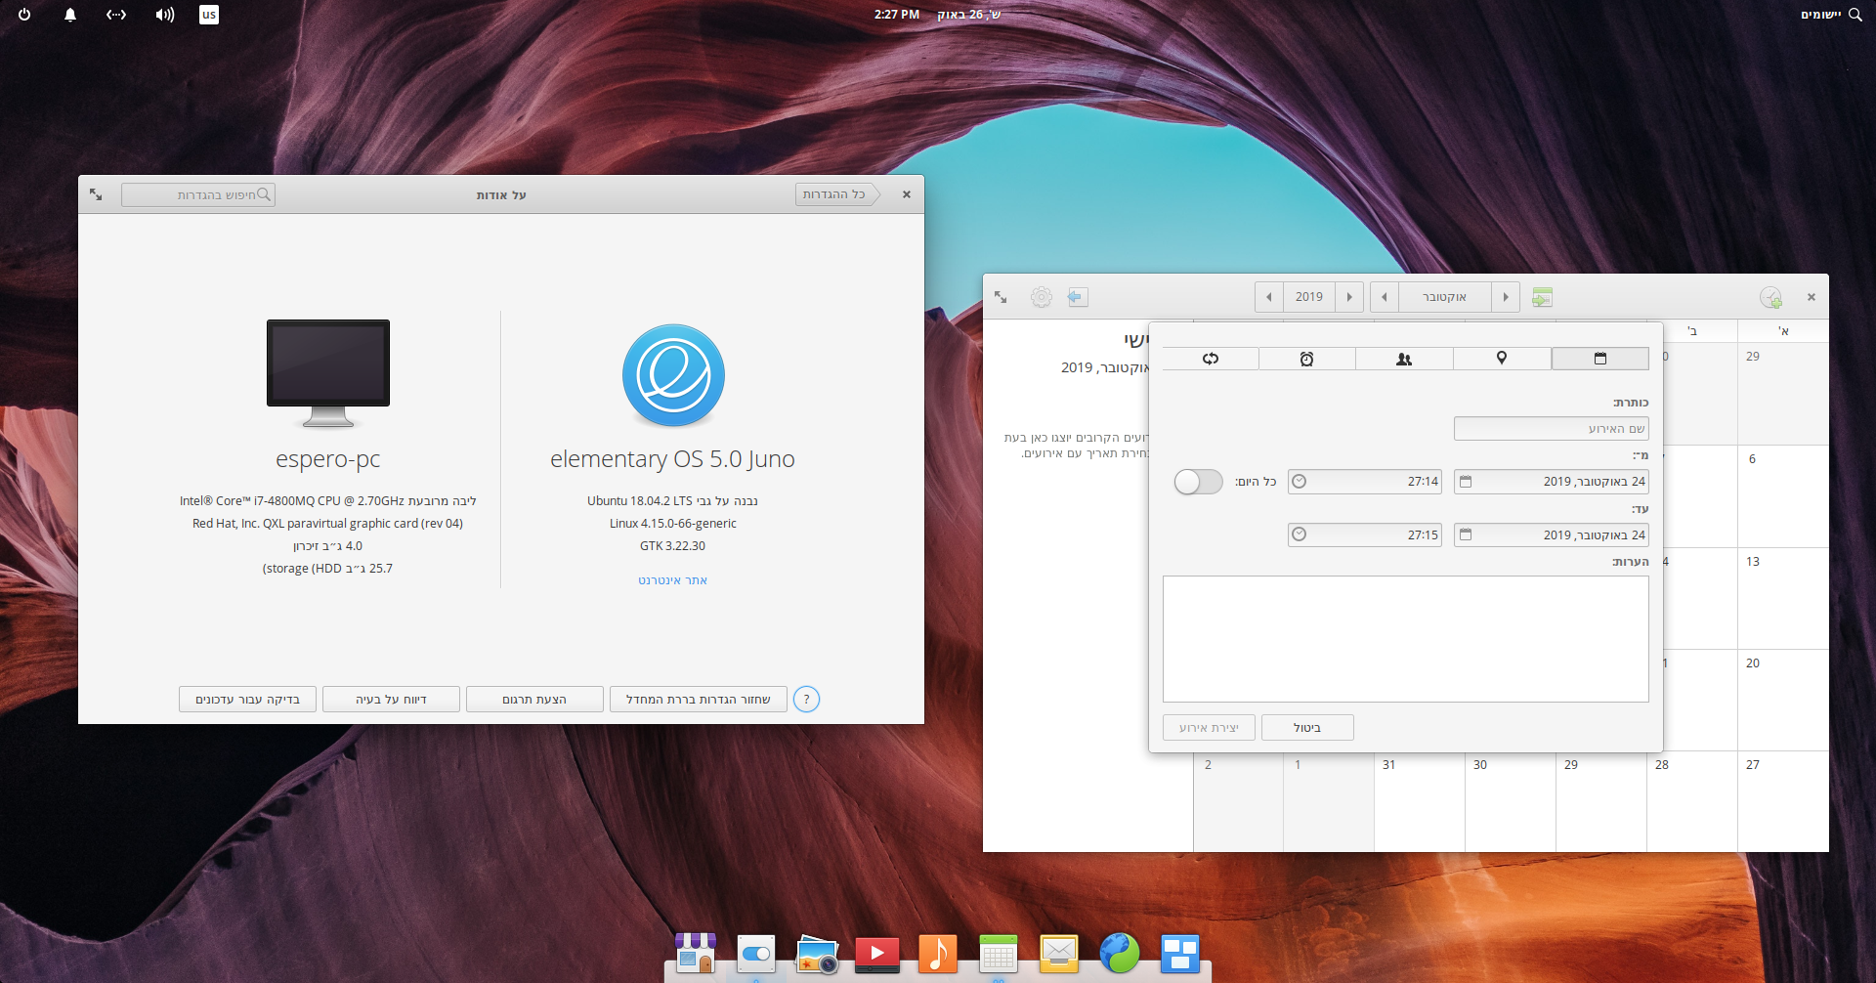Open the Calendar settings gear icon
This screenshot has height=983, width=1876.
pyautogui.click(x=1041, y=297)
